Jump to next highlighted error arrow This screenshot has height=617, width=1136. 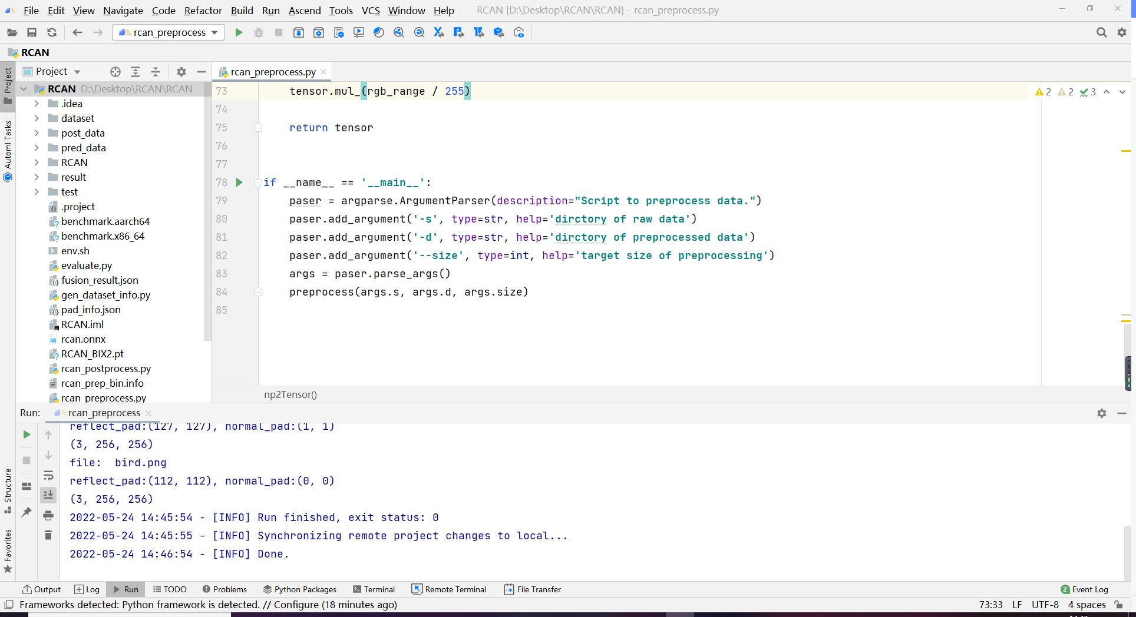pos(1122,92)
